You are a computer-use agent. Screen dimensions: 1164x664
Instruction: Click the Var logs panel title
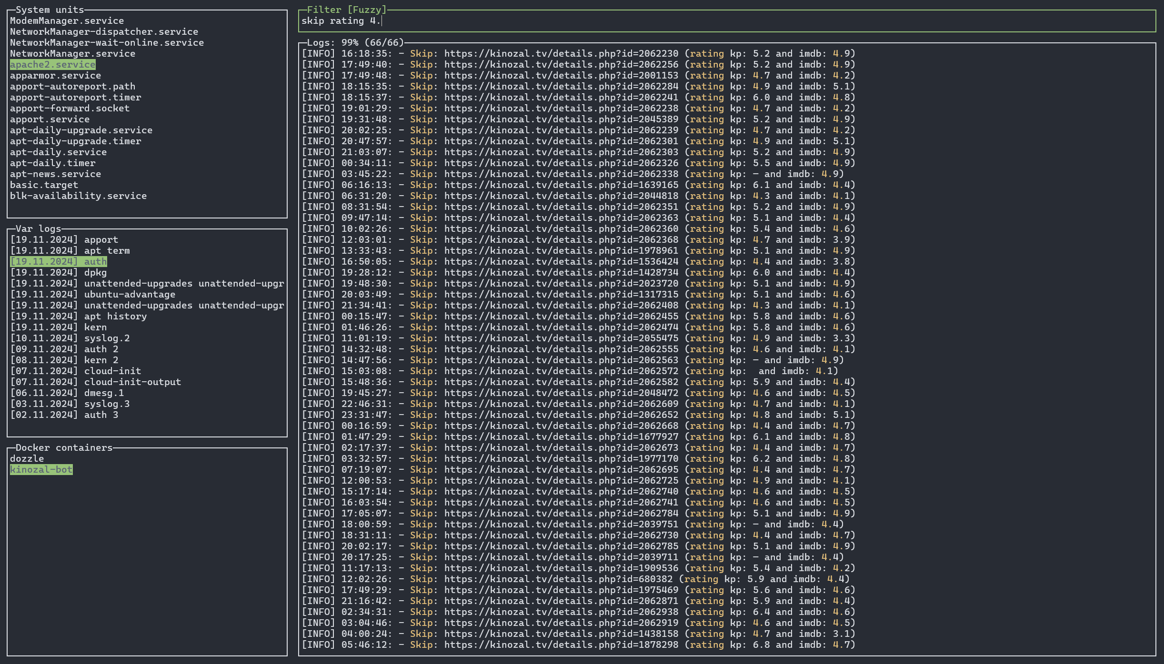[x=38, y=228]
